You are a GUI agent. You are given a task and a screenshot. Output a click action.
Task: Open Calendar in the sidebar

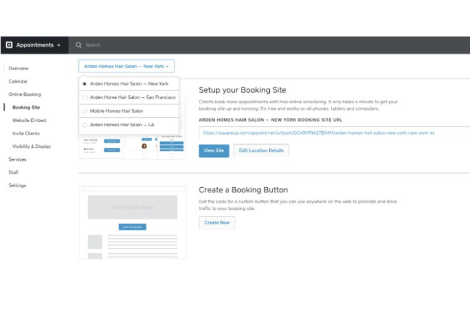18,81
